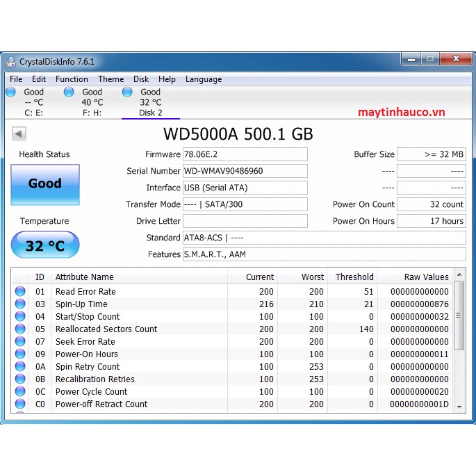This screenshot has width=476, height=476.
Task: Open the Theme menu
Action: tap(110, 79)
